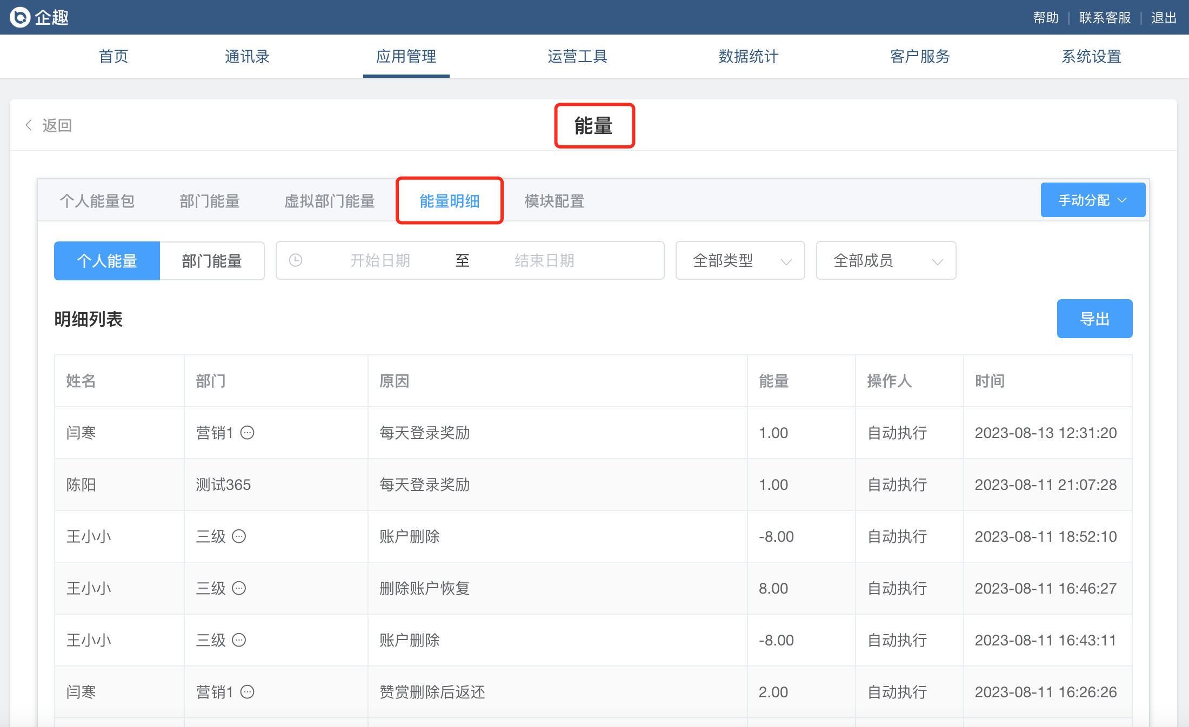Click the ellipsis icon beside 营销1 in first row
Image resolution: width=1189 pixels, height=727 pixels.
click(x=248, y=433)
